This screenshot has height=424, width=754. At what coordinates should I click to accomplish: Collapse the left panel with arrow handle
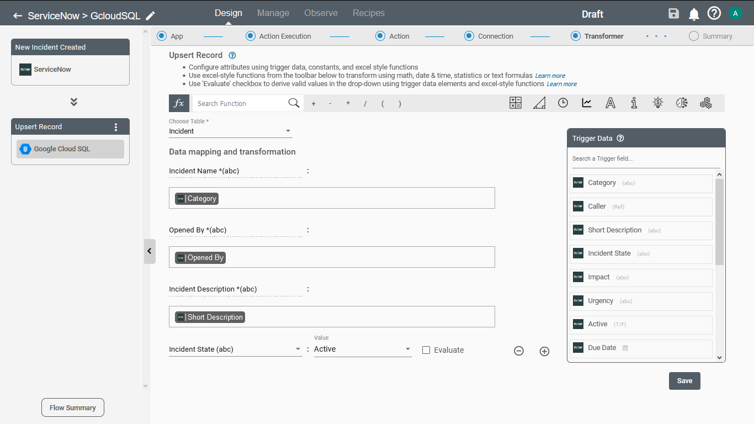pyautogui.click(x=150, y=251)
